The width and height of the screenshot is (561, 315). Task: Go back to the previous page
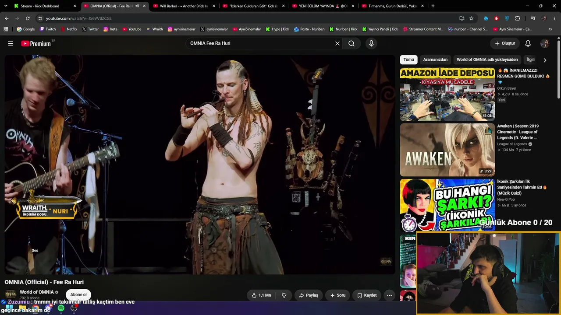(x=7, y=18)
